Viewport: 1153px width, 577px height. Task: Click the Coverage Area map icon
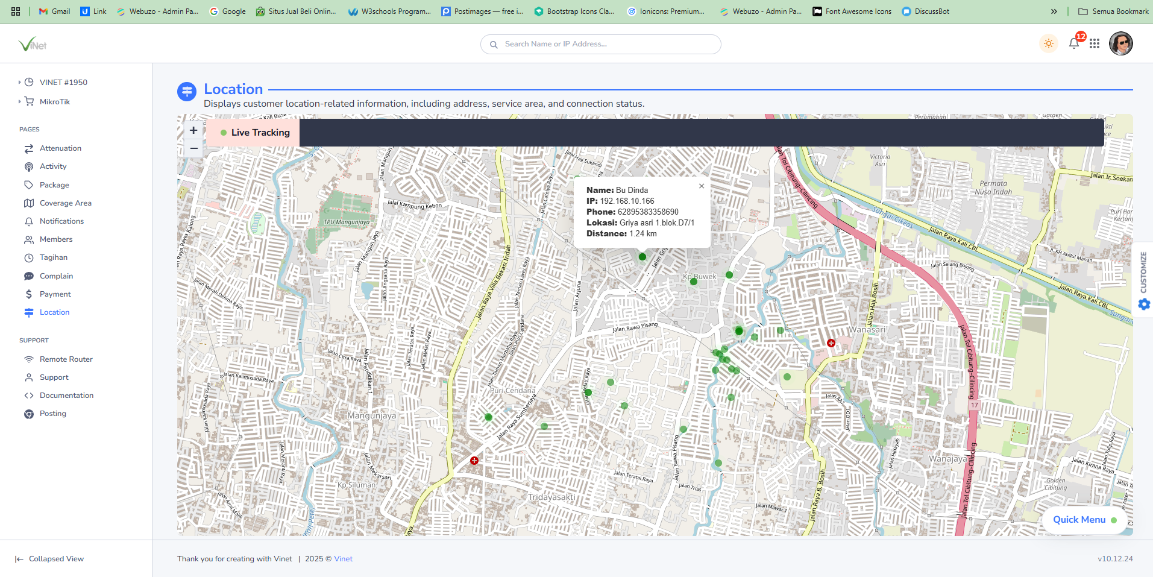point(29,203)
